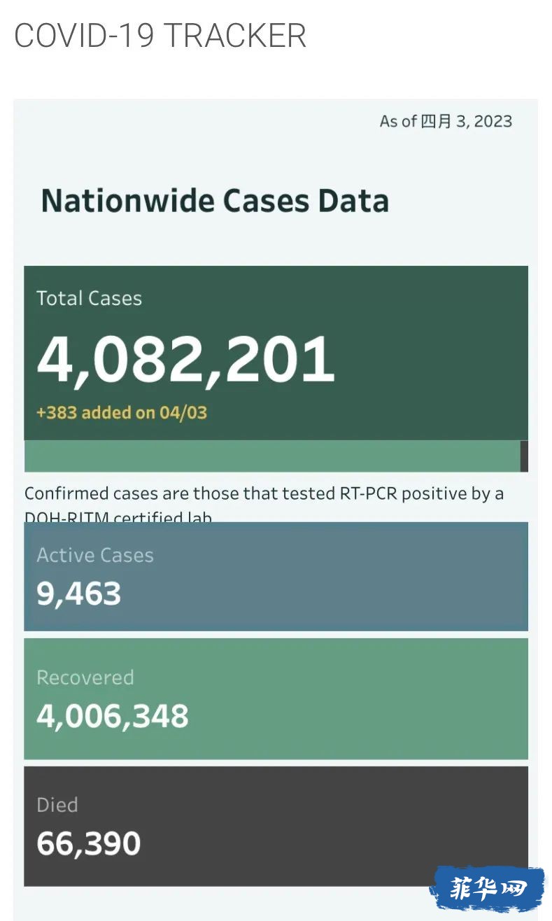Click the 4,006,348 recovered number

pos(113,717)
